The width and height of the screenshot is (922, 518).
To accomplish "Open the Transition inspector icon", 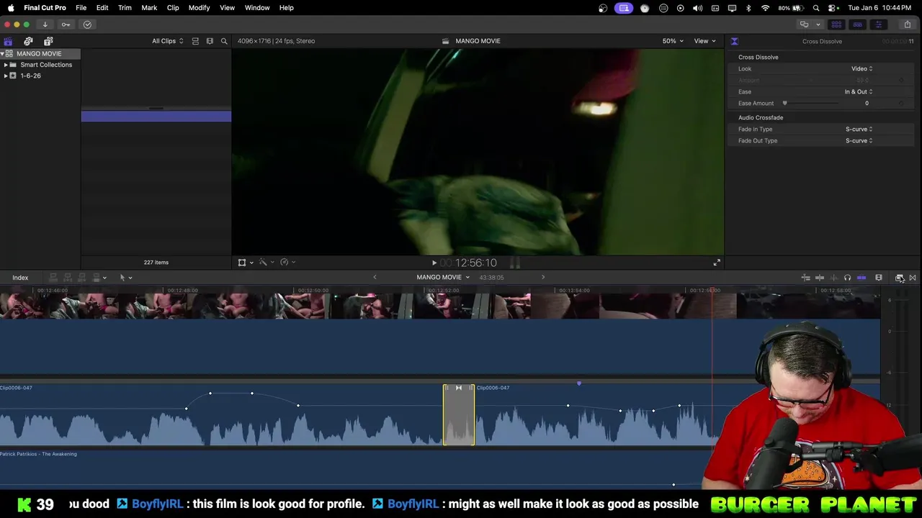I will pos(734,41).
